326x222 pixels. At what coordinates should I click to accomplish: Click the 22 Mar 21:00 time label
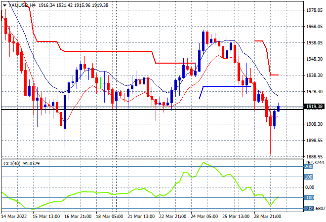click(172, 217)
